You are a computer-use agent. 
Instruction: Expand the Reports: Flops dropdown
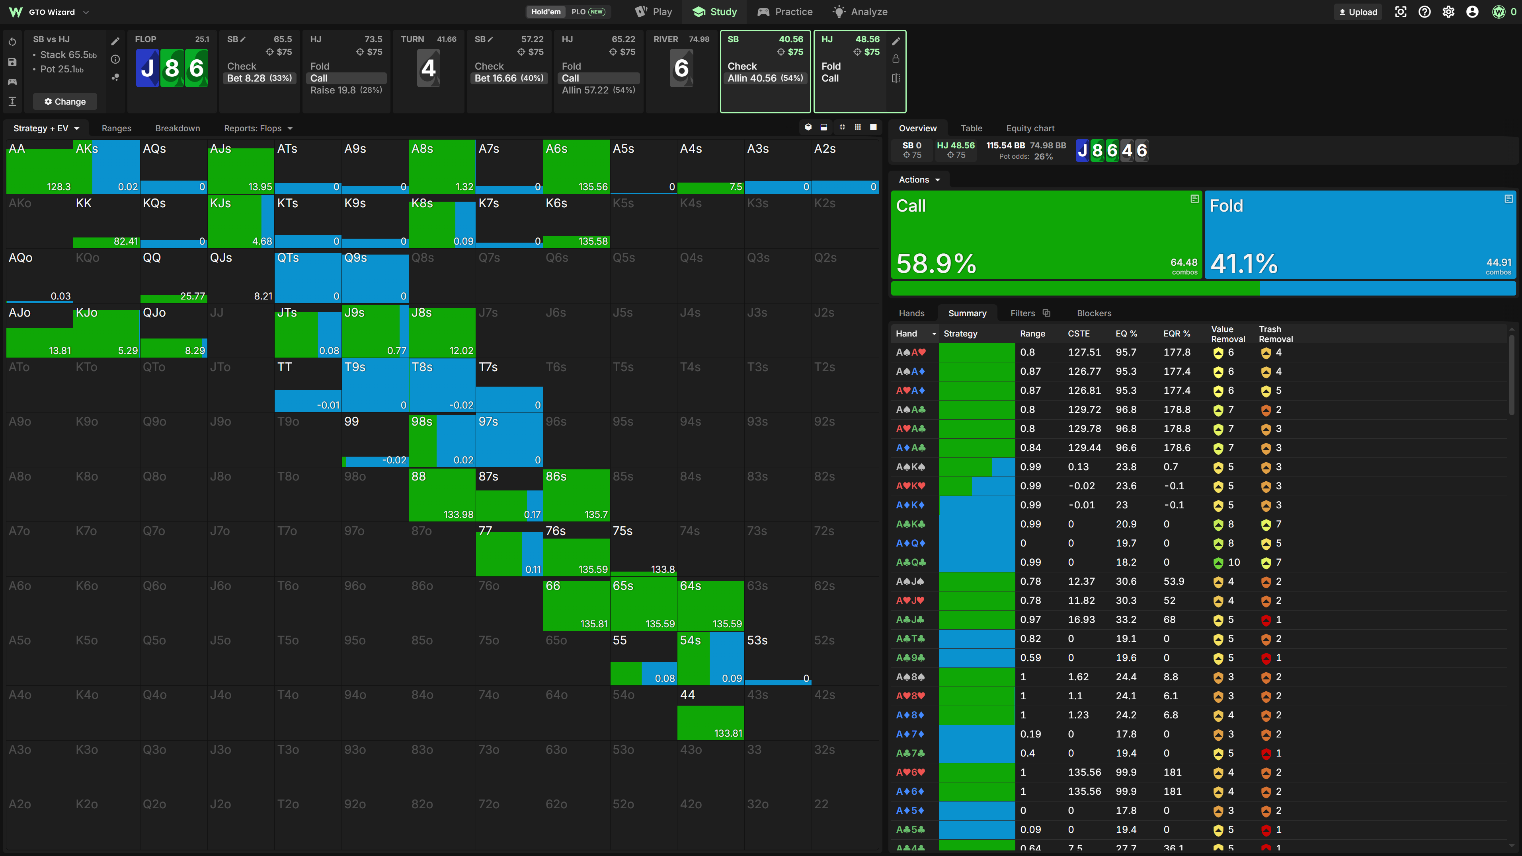click(x=258, y=128)
